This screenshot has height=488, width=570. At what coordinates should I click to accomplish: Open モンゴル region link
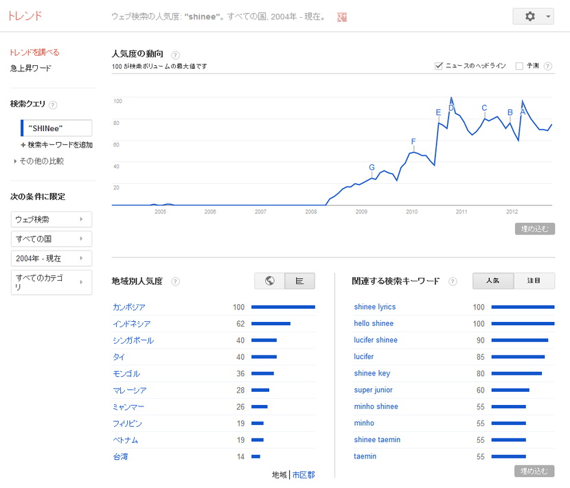(x=126, y=373)
